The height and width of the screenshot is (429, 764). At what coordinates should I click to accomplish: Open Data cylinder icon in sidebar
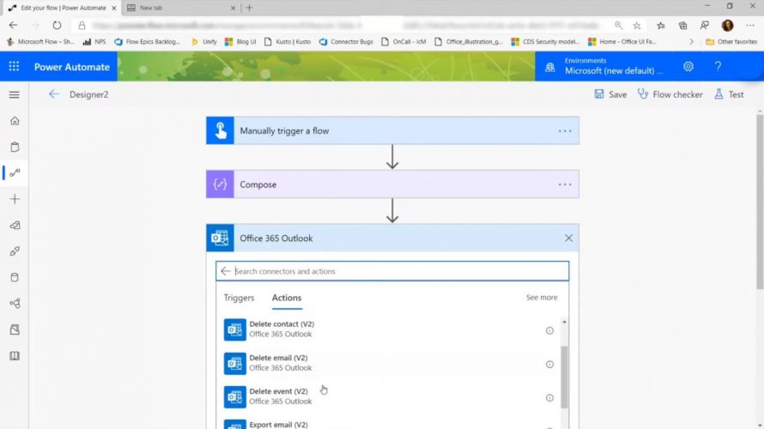(15, 277)
